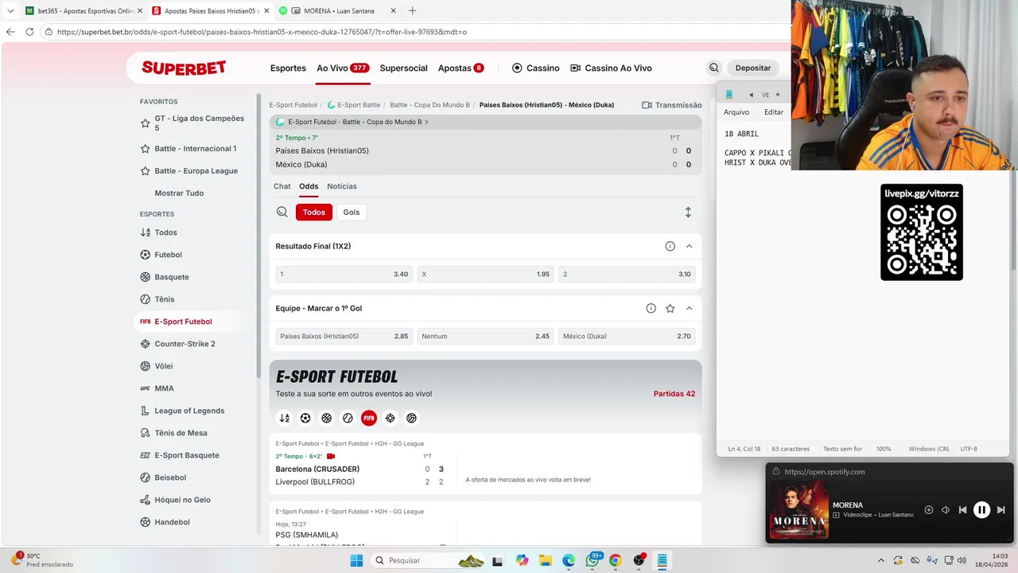Open the Esportes menu
The width and height of the screenshot is (1018, 573).
[288, 68]
